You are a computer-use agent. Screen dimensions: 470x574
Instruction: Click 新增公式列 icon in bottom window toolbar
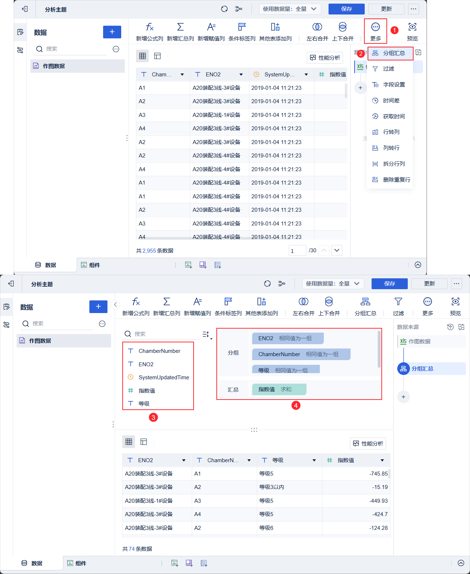(x=136, y=301)
